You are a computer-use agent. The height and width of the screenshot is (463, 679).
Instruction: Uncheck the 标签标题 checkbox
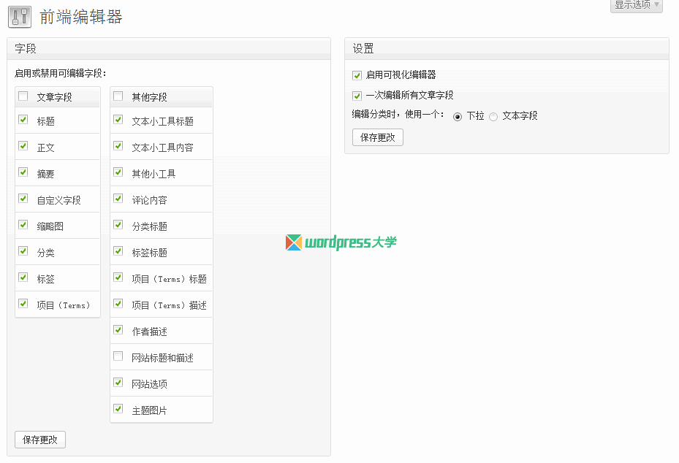pos(118,251)
